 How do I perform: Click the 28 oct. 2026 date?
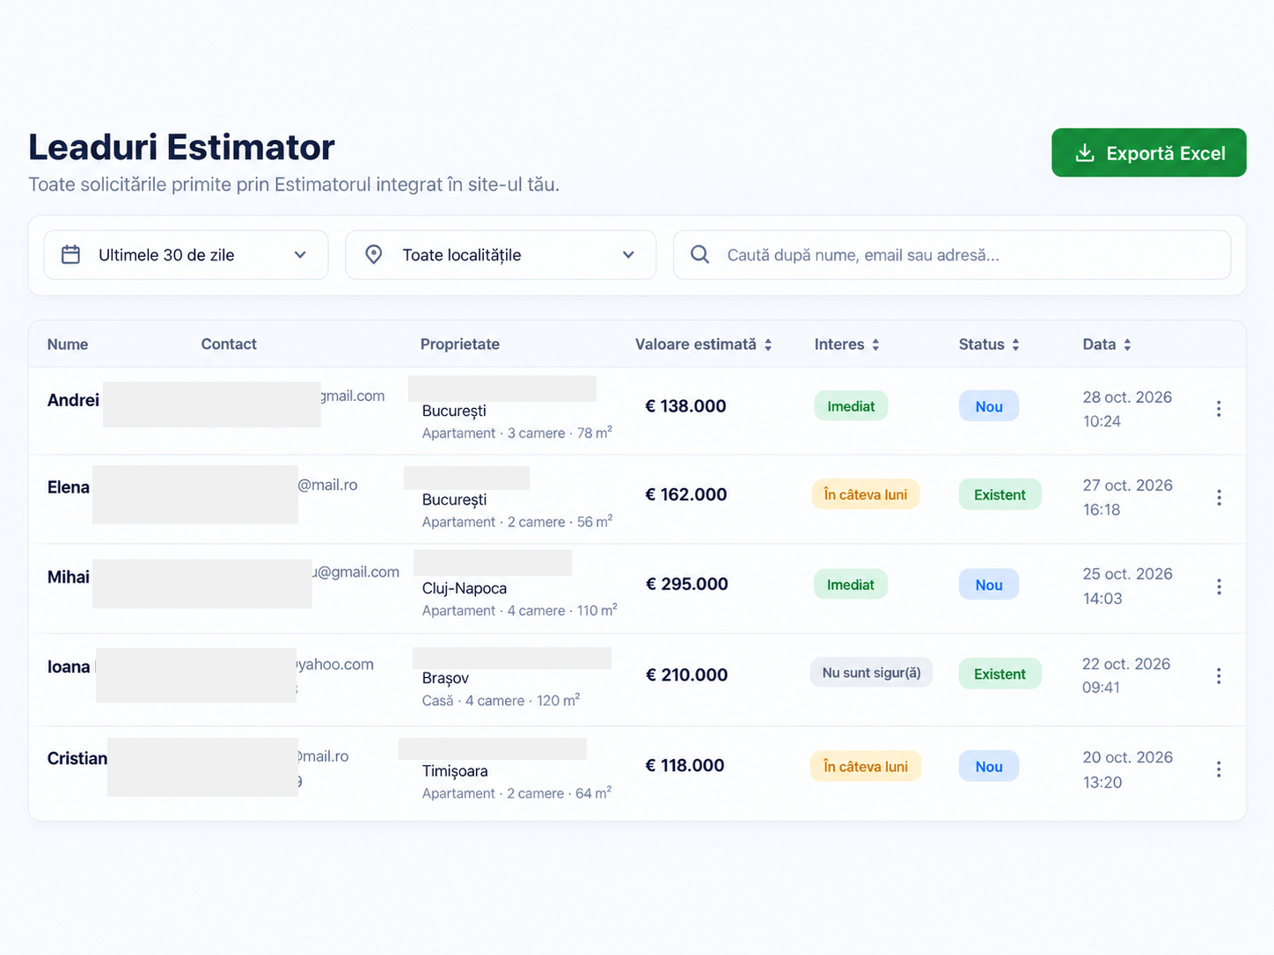pyautogui.click(x=1127, y=397)
